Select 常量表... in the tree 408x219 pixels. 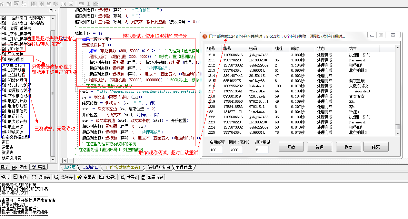point(10,147)
